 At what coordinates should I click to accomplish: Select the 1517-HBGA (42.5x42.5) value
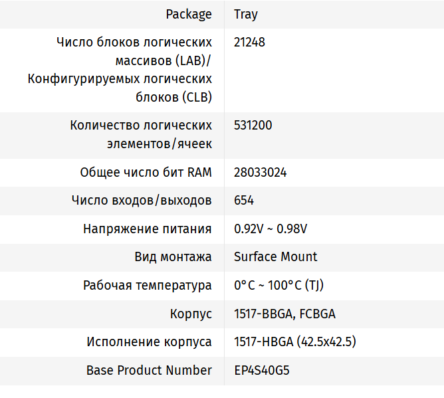coord(295,342)
